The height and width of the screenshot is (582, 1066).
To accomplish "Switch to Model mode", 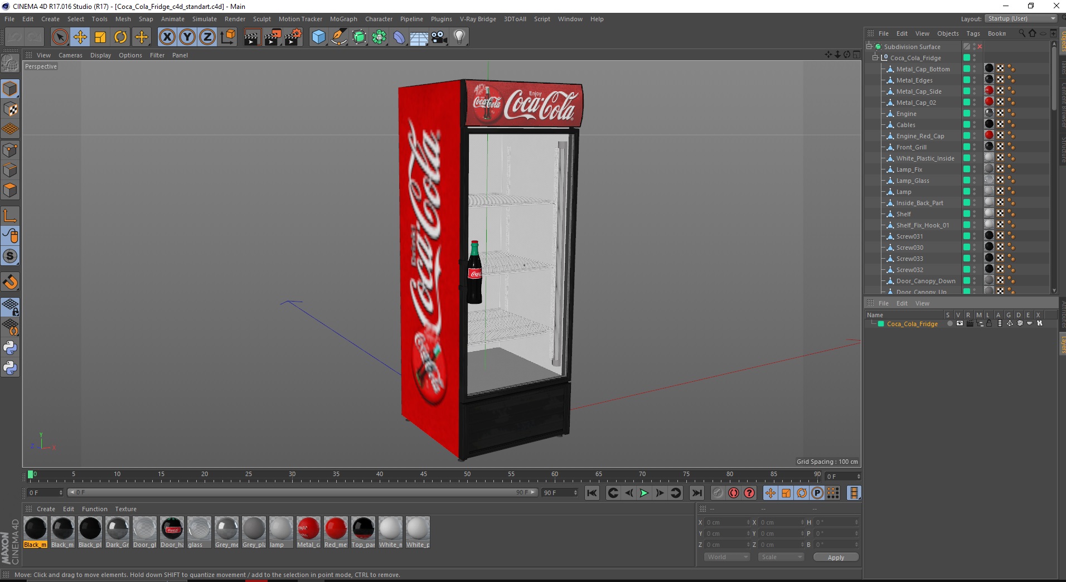I will (10, 89).
